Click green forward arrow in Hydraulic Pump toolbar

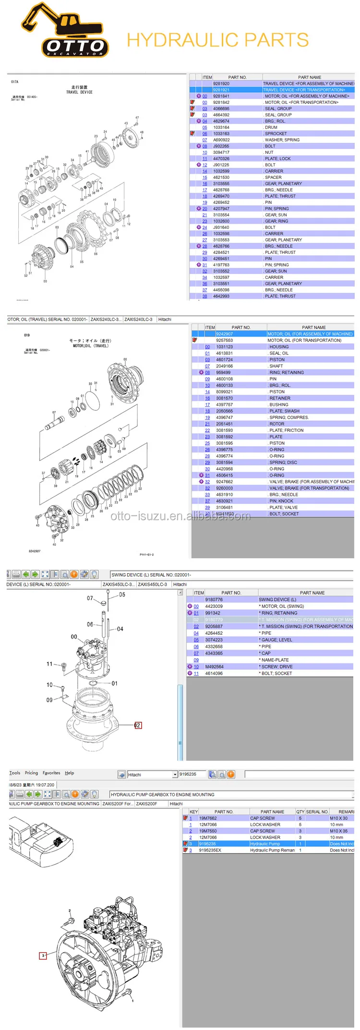37,794
